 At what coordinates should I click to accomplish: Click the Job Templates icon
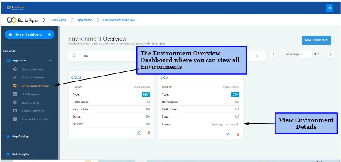(x=15, y=94)
